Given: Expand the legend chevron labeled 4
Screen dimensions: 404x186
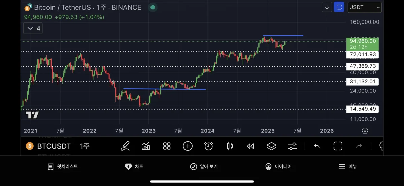Looking at the screenshot, I should (33, 29).
